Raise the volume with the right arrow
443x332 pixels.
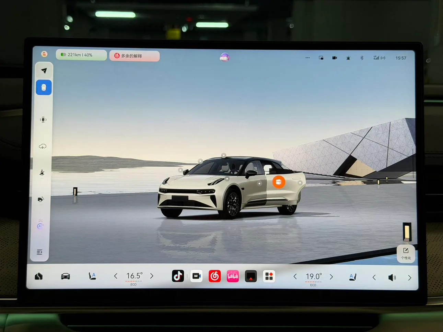pos(409,278)
